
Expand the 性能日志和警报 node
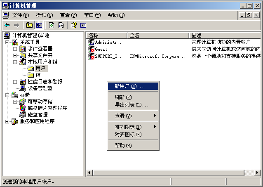point(15,82)
